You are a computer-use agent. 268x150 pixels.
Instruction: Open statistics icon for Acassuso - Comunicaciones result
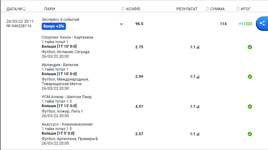click(x=198, y=134)
